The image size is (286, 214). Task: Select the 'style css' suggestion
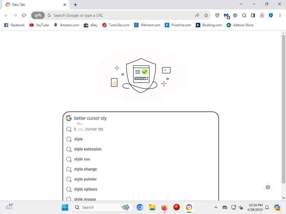(x=141, y=159)
